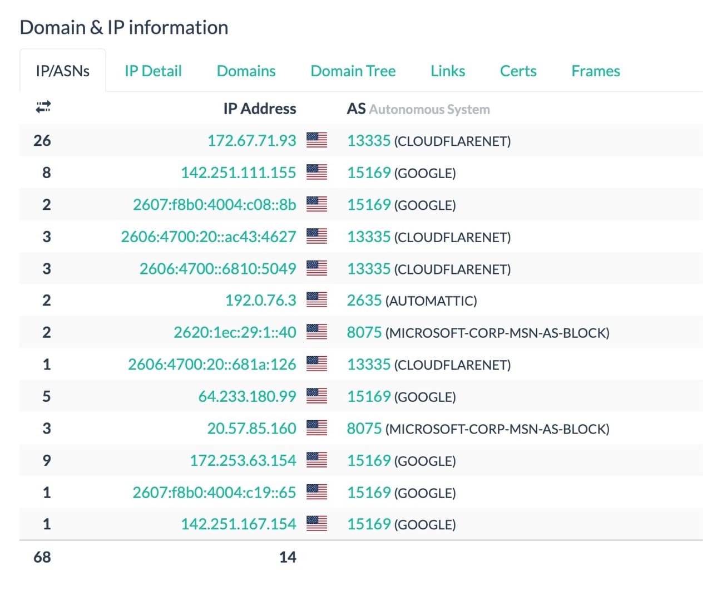Click the request-count arrows icon in the table header
This screenshot has height=590, width=712.
(43, 107)
